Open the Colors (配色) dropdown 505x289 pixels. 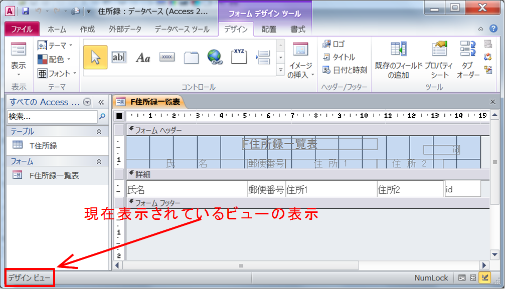(54, 59)
